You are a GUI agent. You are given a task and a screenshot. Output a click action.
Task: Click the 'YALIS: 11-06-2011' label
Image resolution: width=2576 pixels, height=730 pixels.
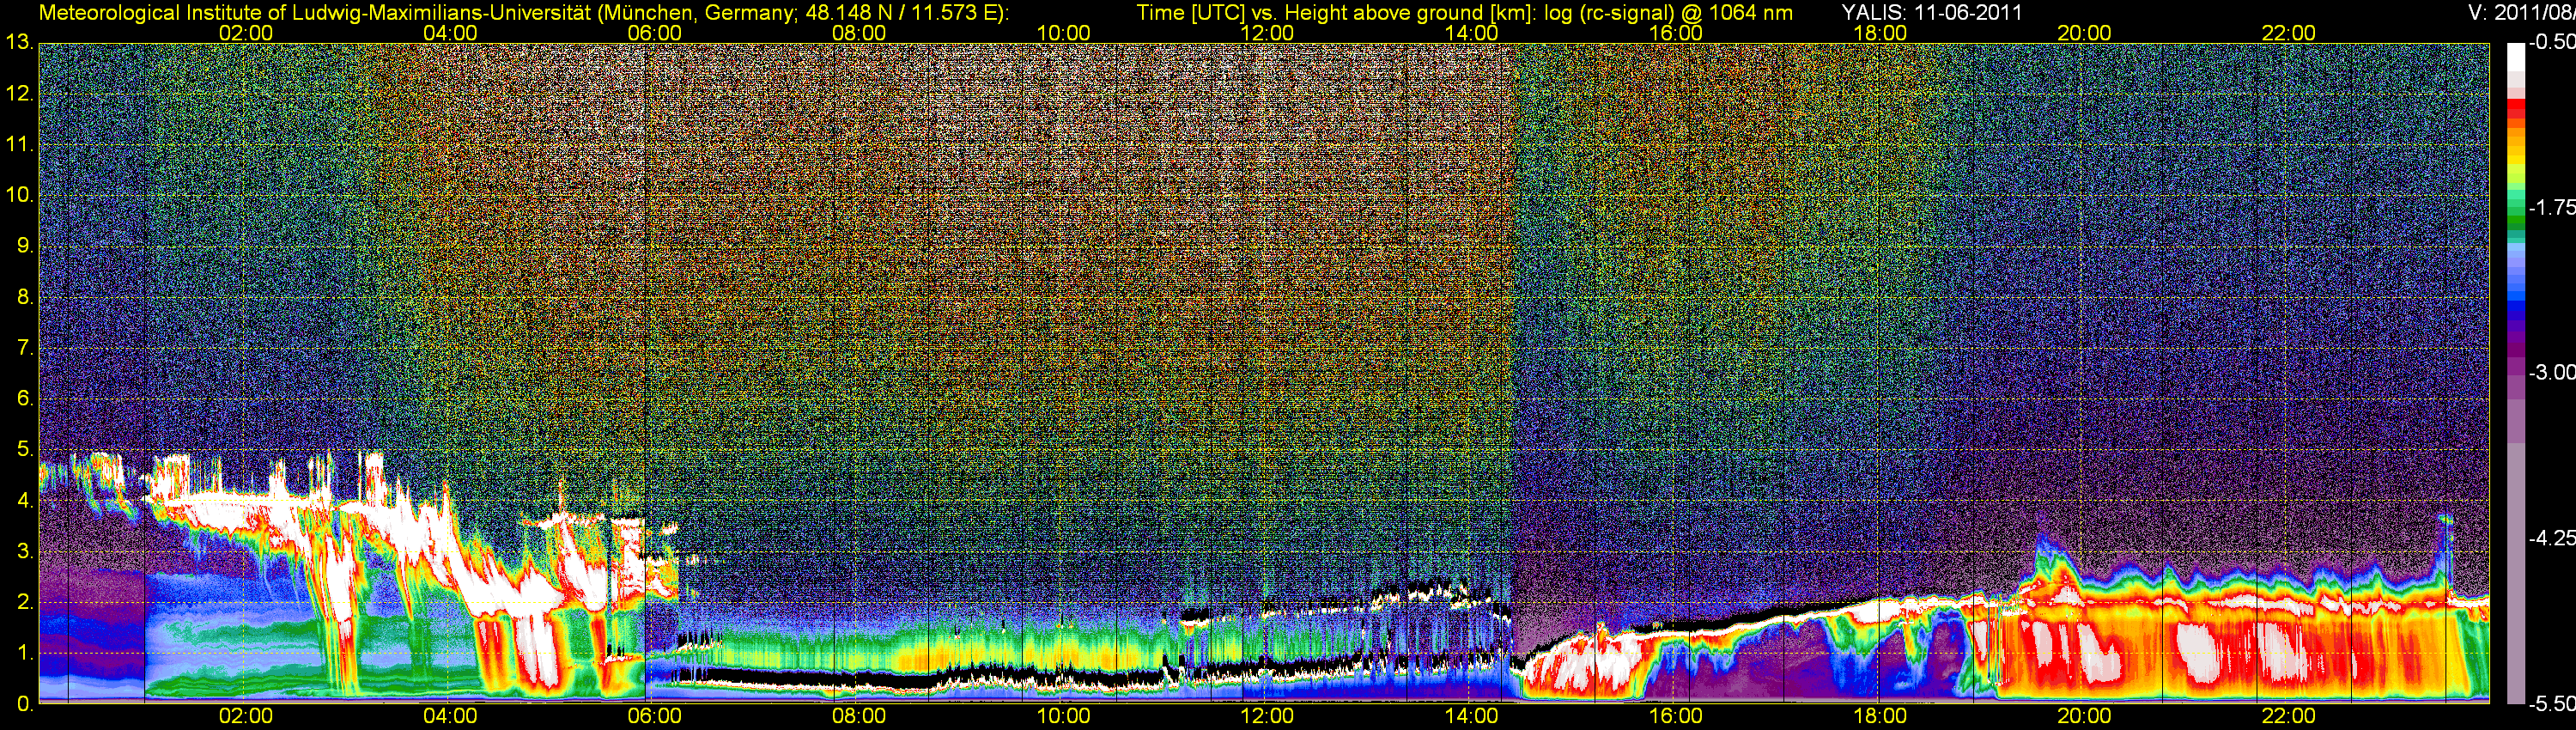(x=1932, y=13)
